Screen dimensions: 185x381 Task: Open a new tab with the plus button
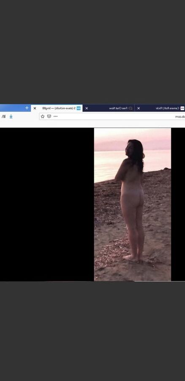tap(27, 108)
